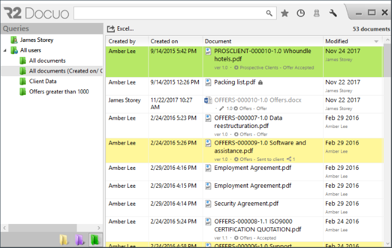The height and width of the screenshot is (248, 392).
Task: Click lock icon beside Packing list.pdf
Action: [x=260, y=83]
